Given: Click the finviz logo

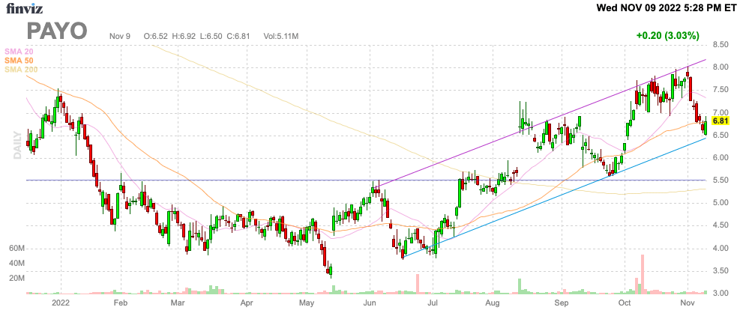Looking at the screenshot, I should (x=22, y=7).
